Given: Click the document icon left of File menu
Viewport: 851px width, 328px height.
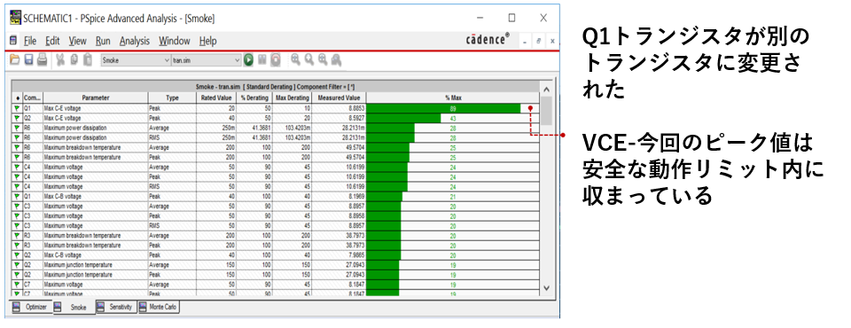Looking at the screenshot, I should (x=13, y=41).
